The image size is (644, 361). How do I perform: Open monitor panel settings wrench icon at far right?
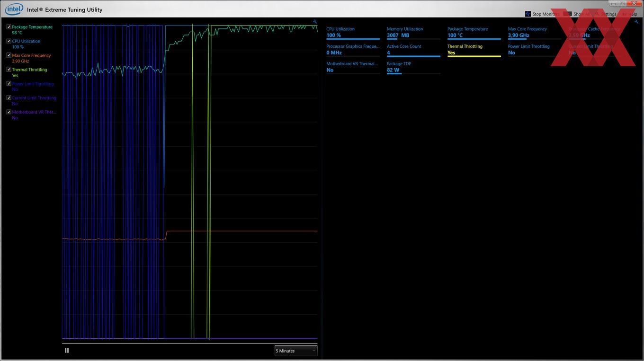pyautogui.click(x=636, y=22)
